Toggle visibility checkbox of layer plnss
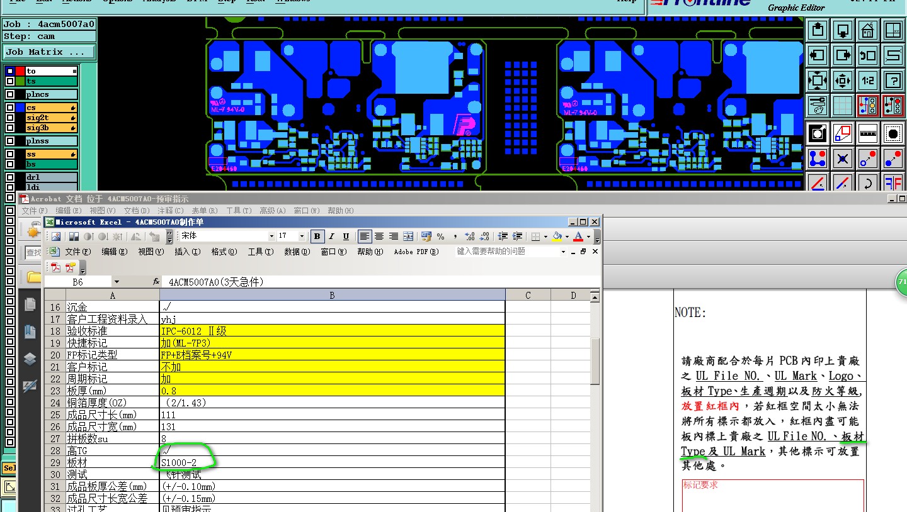 point(9,141)
